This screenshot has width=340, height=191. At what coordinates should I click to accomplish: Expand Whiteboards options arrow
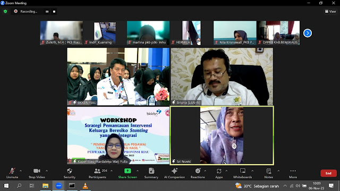(252, 171)
